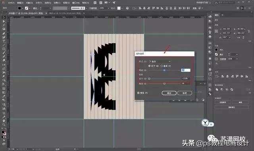Select the Hand tool
Image resolution: width=254 pixels, height=151 pixels.
tap(4, 121)
